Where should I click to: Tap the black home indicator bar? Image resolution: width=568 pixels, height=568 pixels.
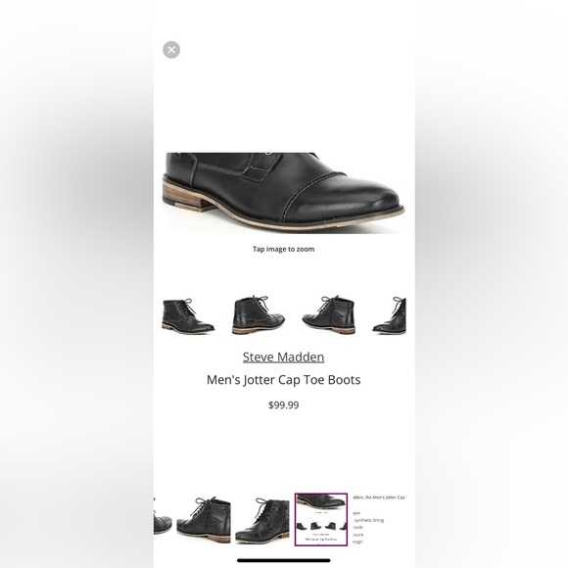(284, 560)
